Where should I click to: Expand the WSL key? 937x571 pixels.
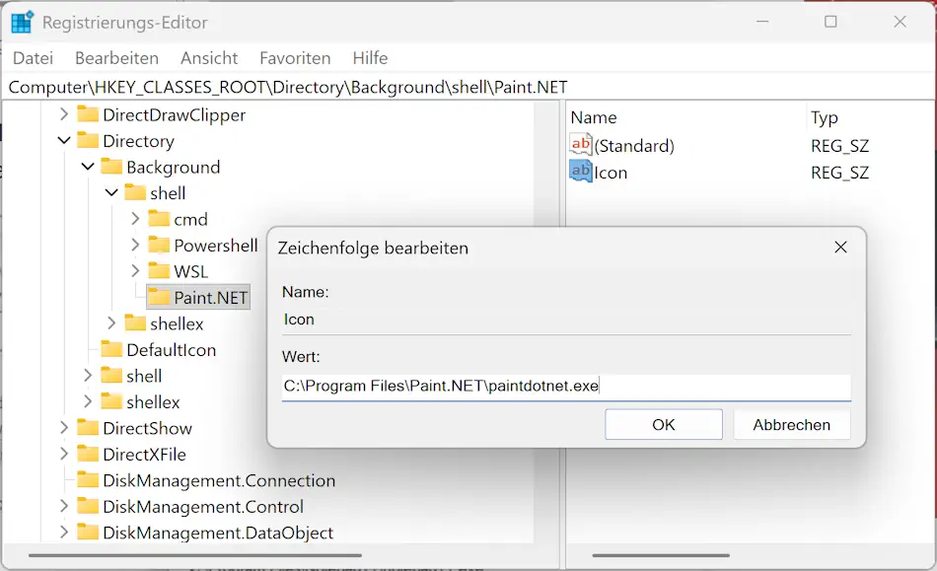[x=135, y=271]
